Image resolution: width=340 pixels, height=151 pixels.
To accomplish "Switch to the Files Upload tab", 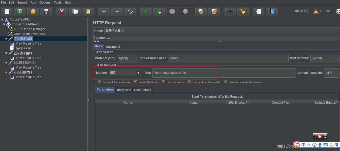I will 142,90.
